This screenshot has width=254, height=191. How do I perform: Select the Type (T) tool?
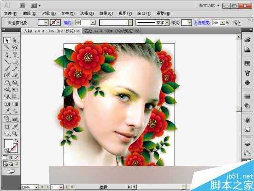(x=15, y=55)
